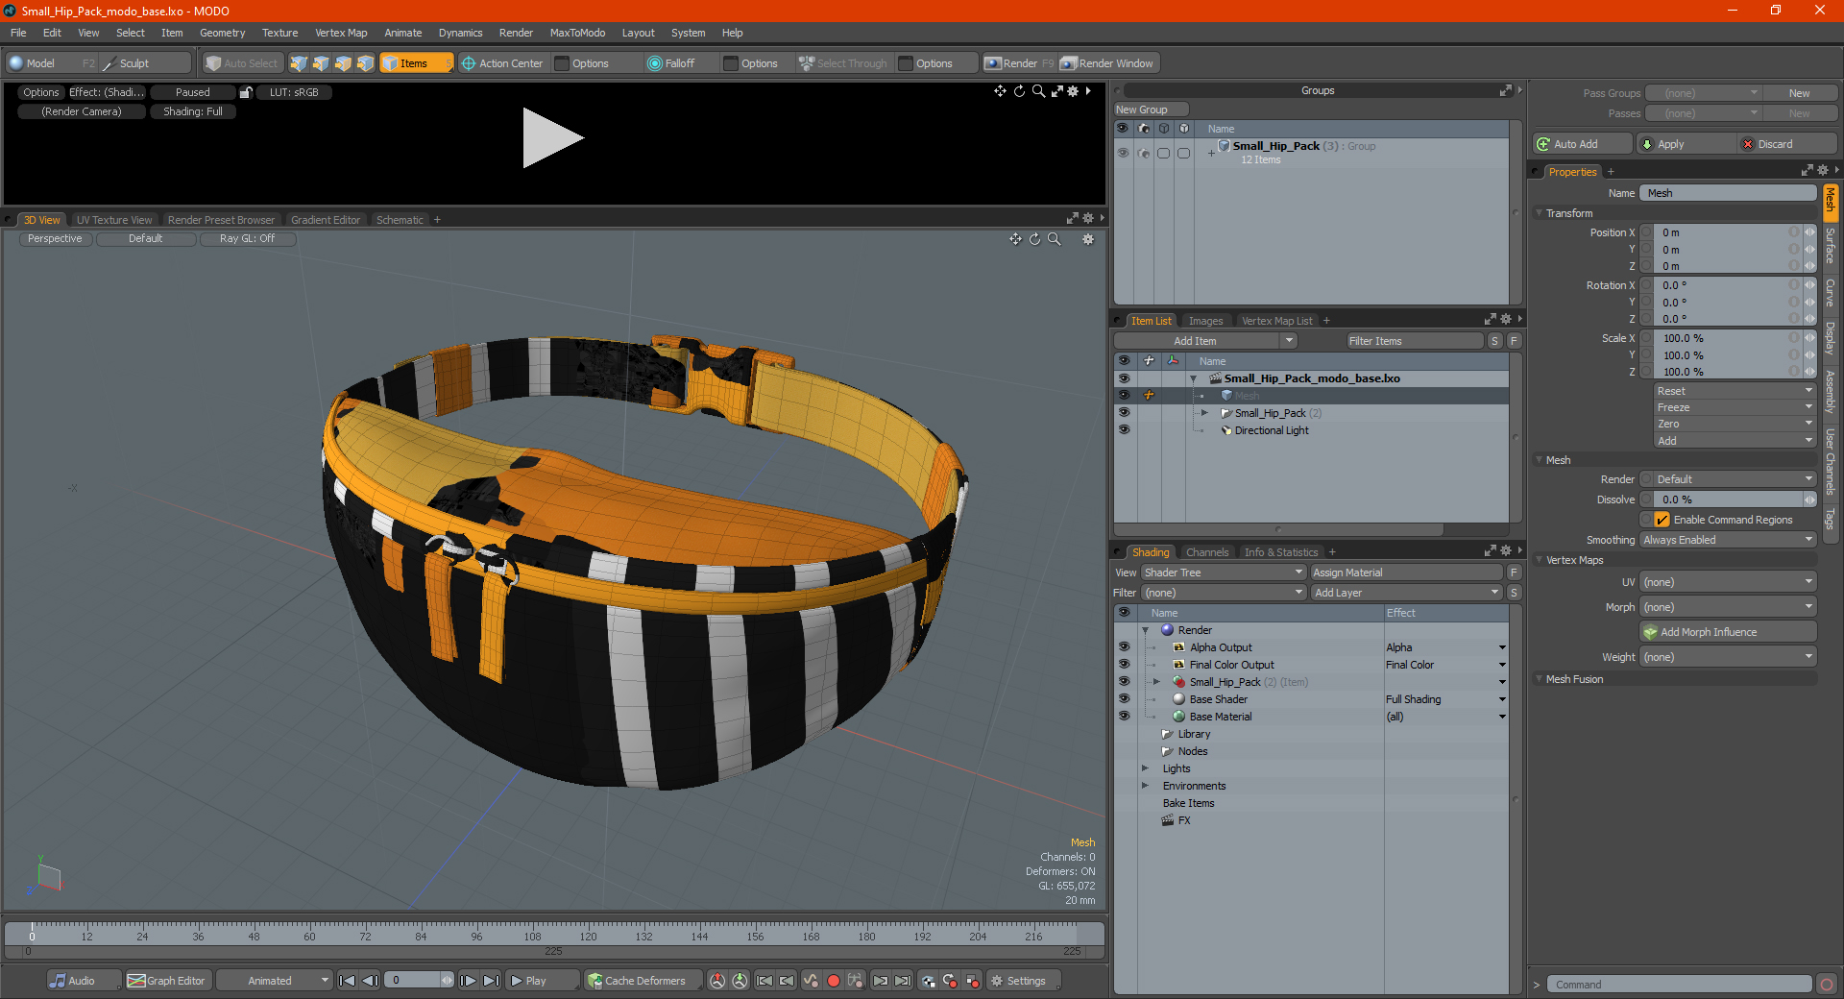The width and height of the screenshot is (1844, 999).
Task: Click the red record key icon
Action: pyautogui.click(x=834, y=981)
